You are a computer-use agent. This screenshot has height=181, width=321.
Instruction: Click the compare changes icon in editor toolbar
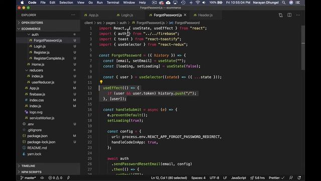click(x=281, y=15)
